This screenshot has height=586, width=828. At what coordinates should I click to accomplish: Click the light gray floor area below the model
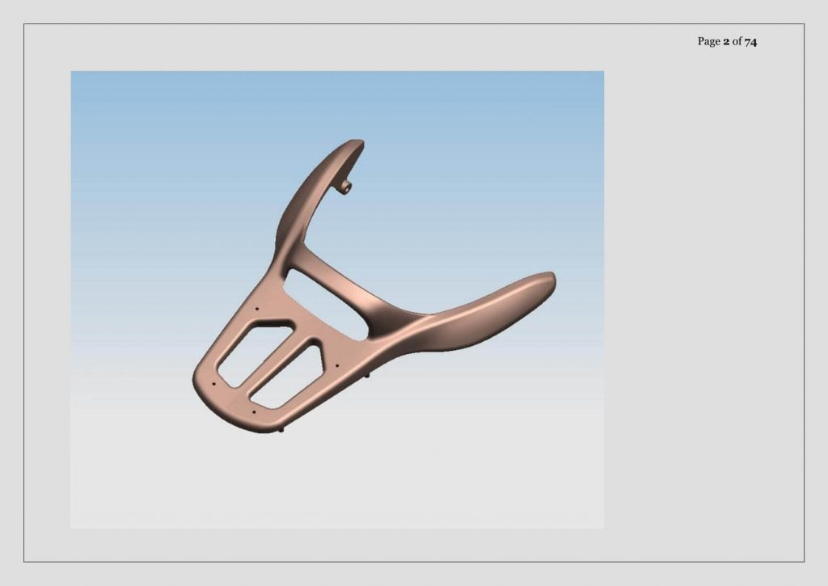tap(338, 486)
